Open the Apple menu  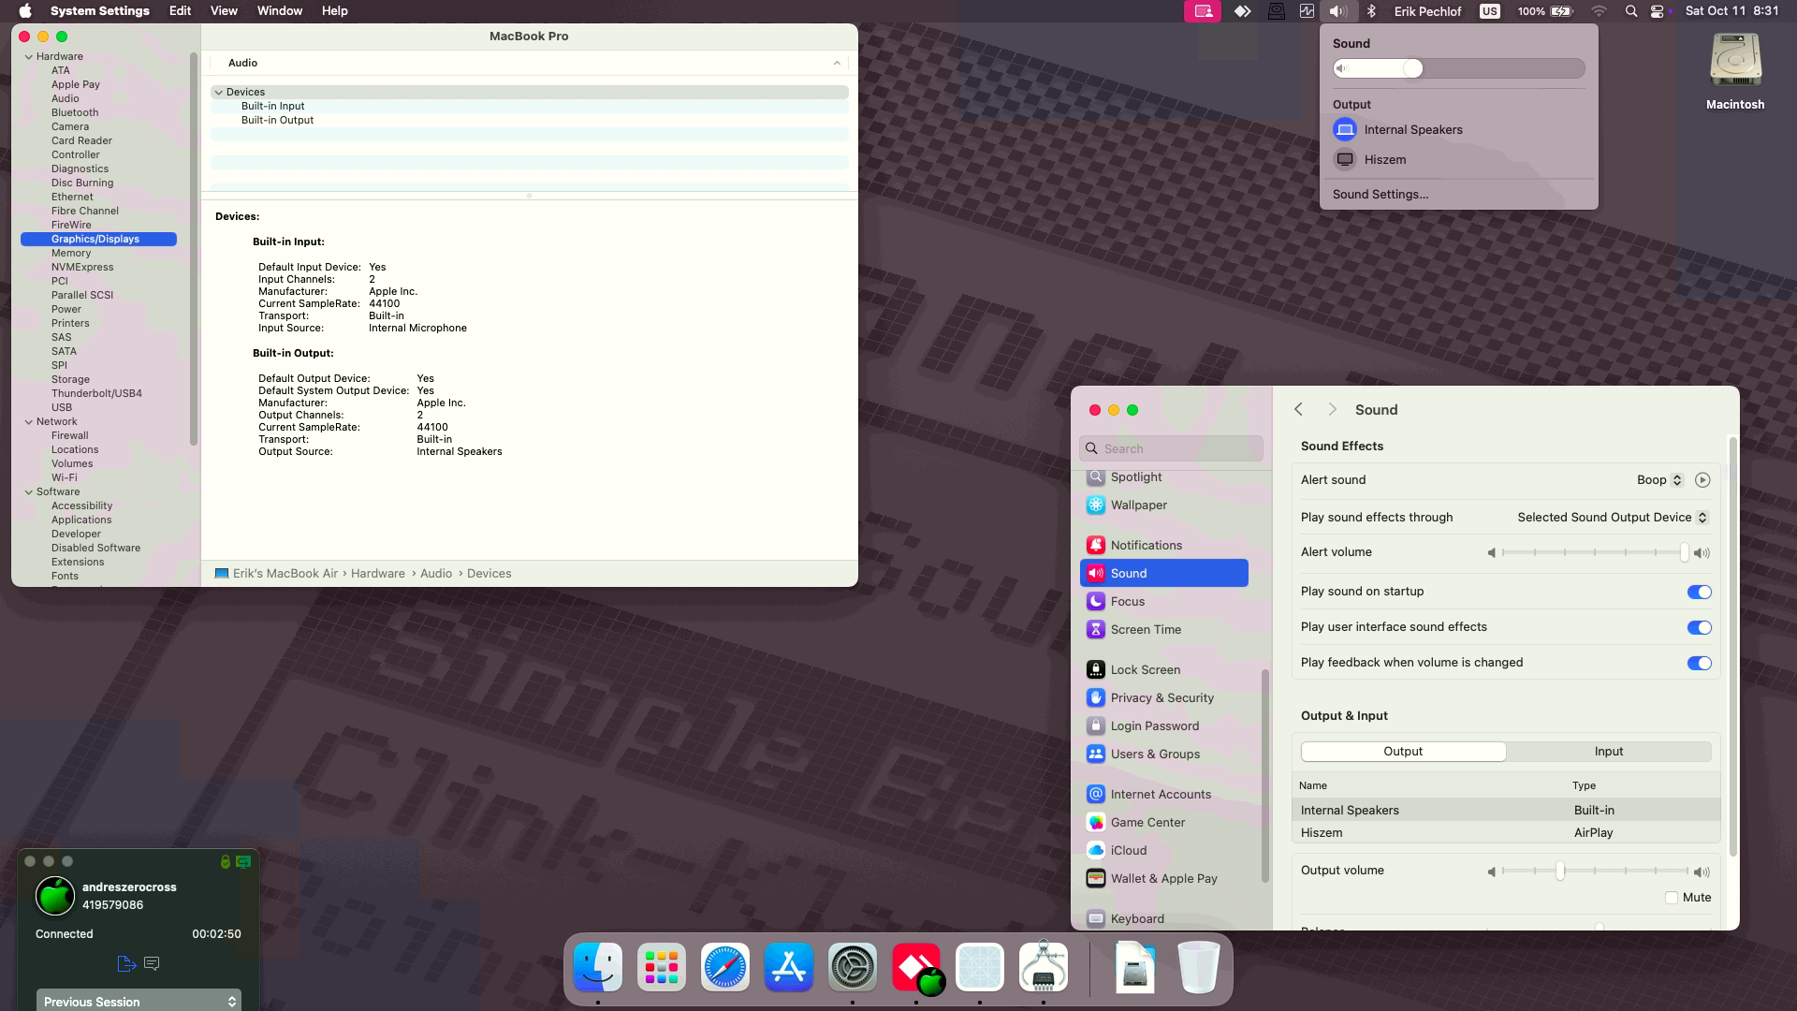pyautogui.click(x=25, y=11)
